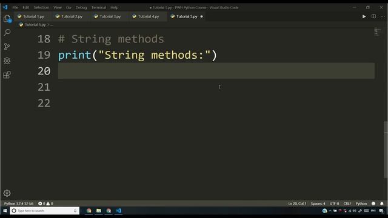Change end of line sequence CRLF
Viewport: 388px width, 218px height.
tap(347, 203)
